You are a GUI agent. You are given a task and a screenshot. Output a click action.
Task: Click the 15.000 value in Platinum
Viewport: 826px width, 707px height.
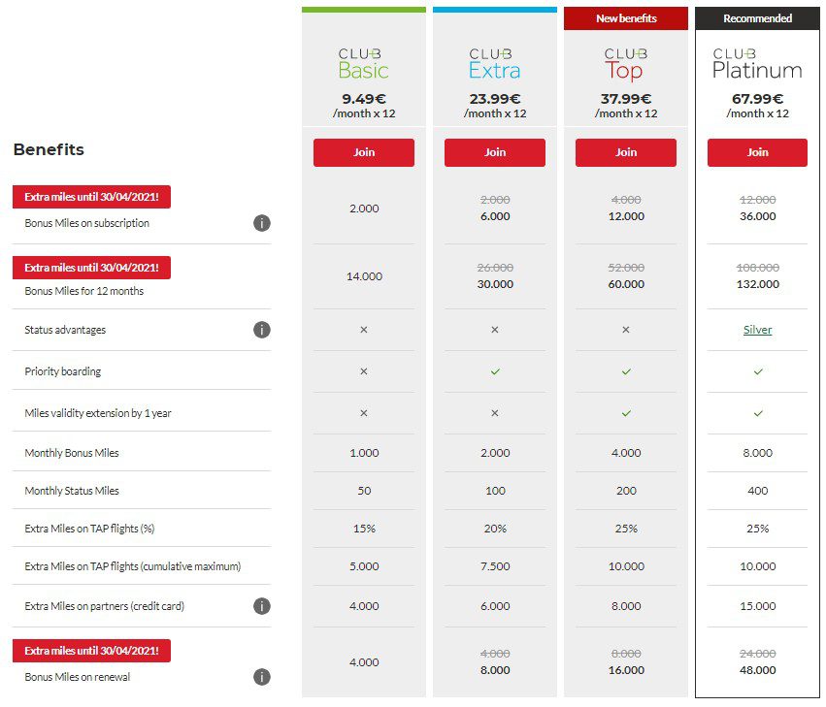tap(757, 606)
